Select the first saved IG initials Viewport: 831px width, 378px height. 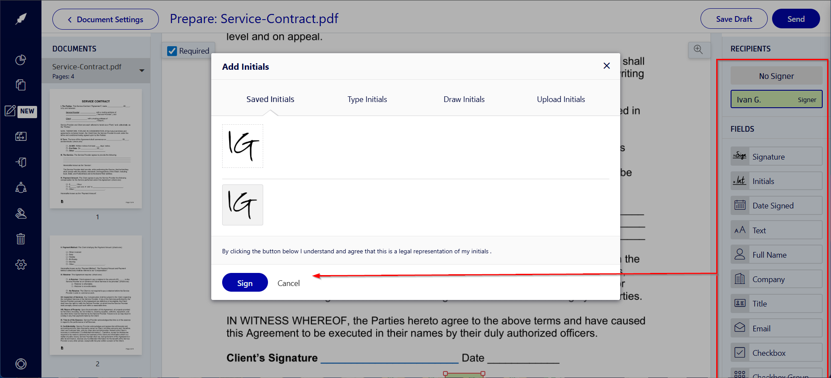(x=243, y=146)
